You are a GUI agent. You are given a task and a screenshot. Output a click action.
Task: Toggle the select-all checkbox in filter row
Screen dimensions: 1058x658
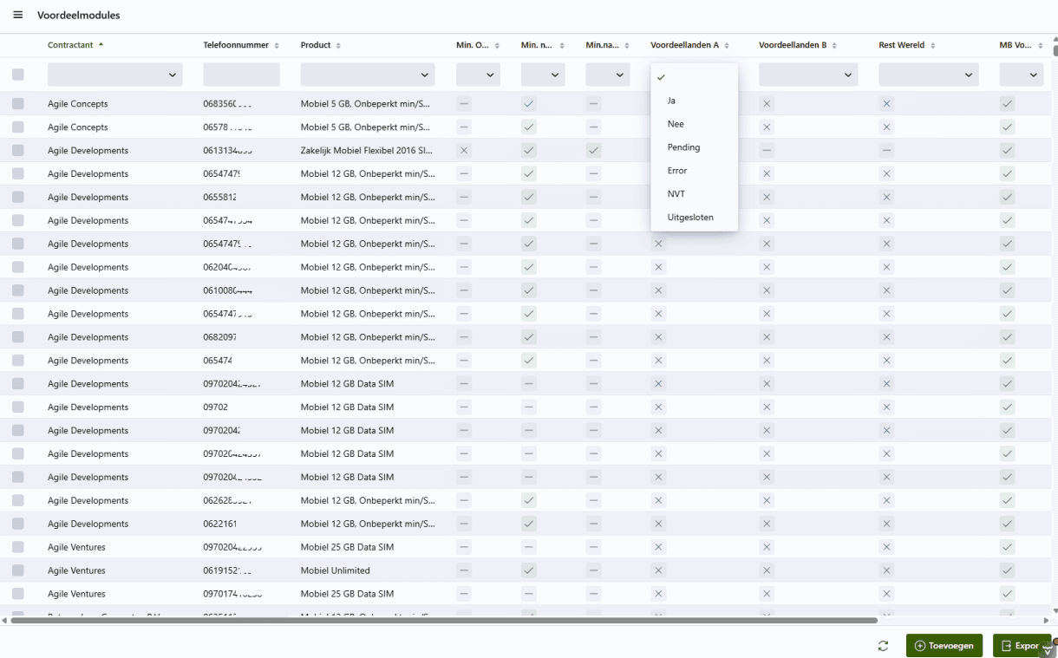[18, 75]
